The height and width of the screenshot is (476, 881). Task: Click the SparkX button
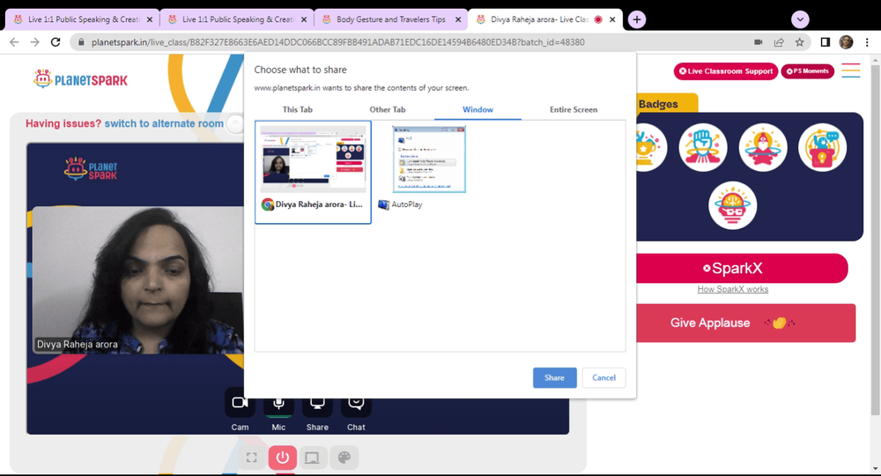point(742,268)
